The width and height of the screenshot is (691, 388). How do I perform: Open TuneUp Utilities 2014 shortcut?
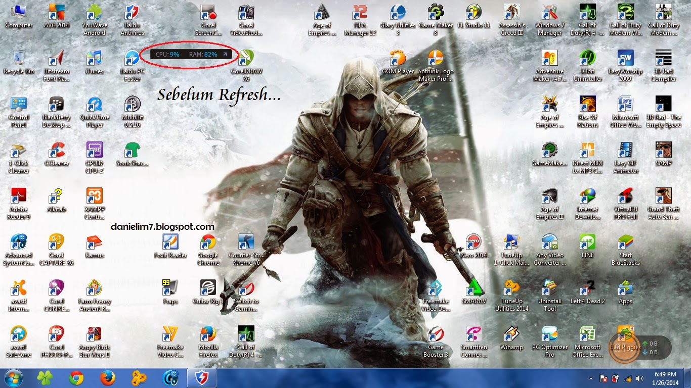[512, 296]
